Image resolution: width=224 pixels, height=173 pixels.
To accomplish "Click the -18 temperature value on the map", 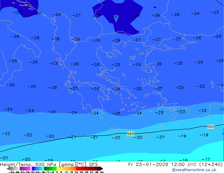I will click(x=183, y=160).
